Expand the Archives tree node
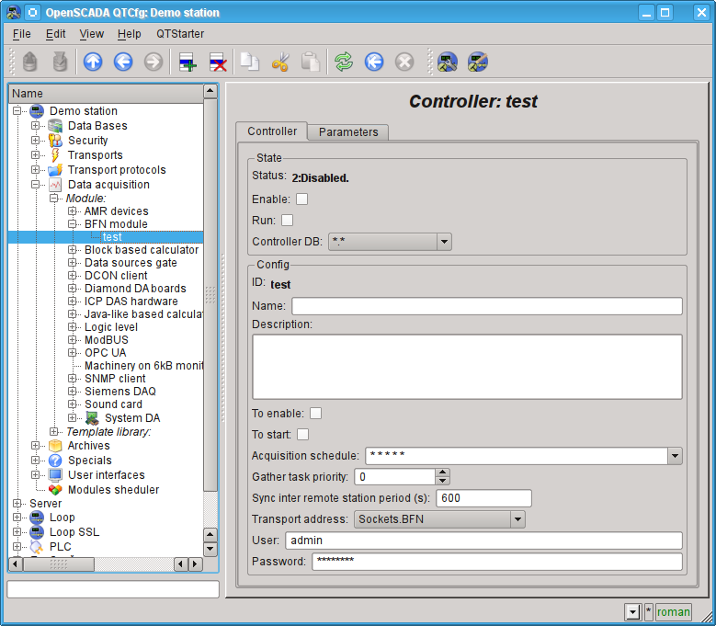The height and width of the screenshot is (626, 716). tap(36, 446)
